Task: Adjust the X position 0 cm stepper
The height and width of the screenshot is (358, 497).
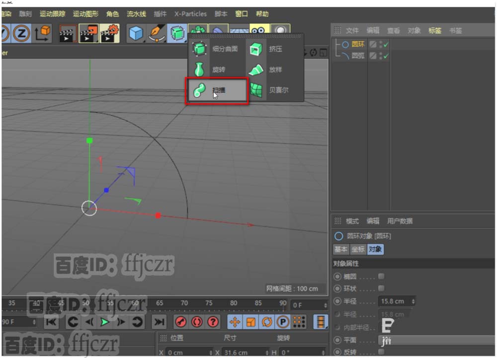Action: 211,353
